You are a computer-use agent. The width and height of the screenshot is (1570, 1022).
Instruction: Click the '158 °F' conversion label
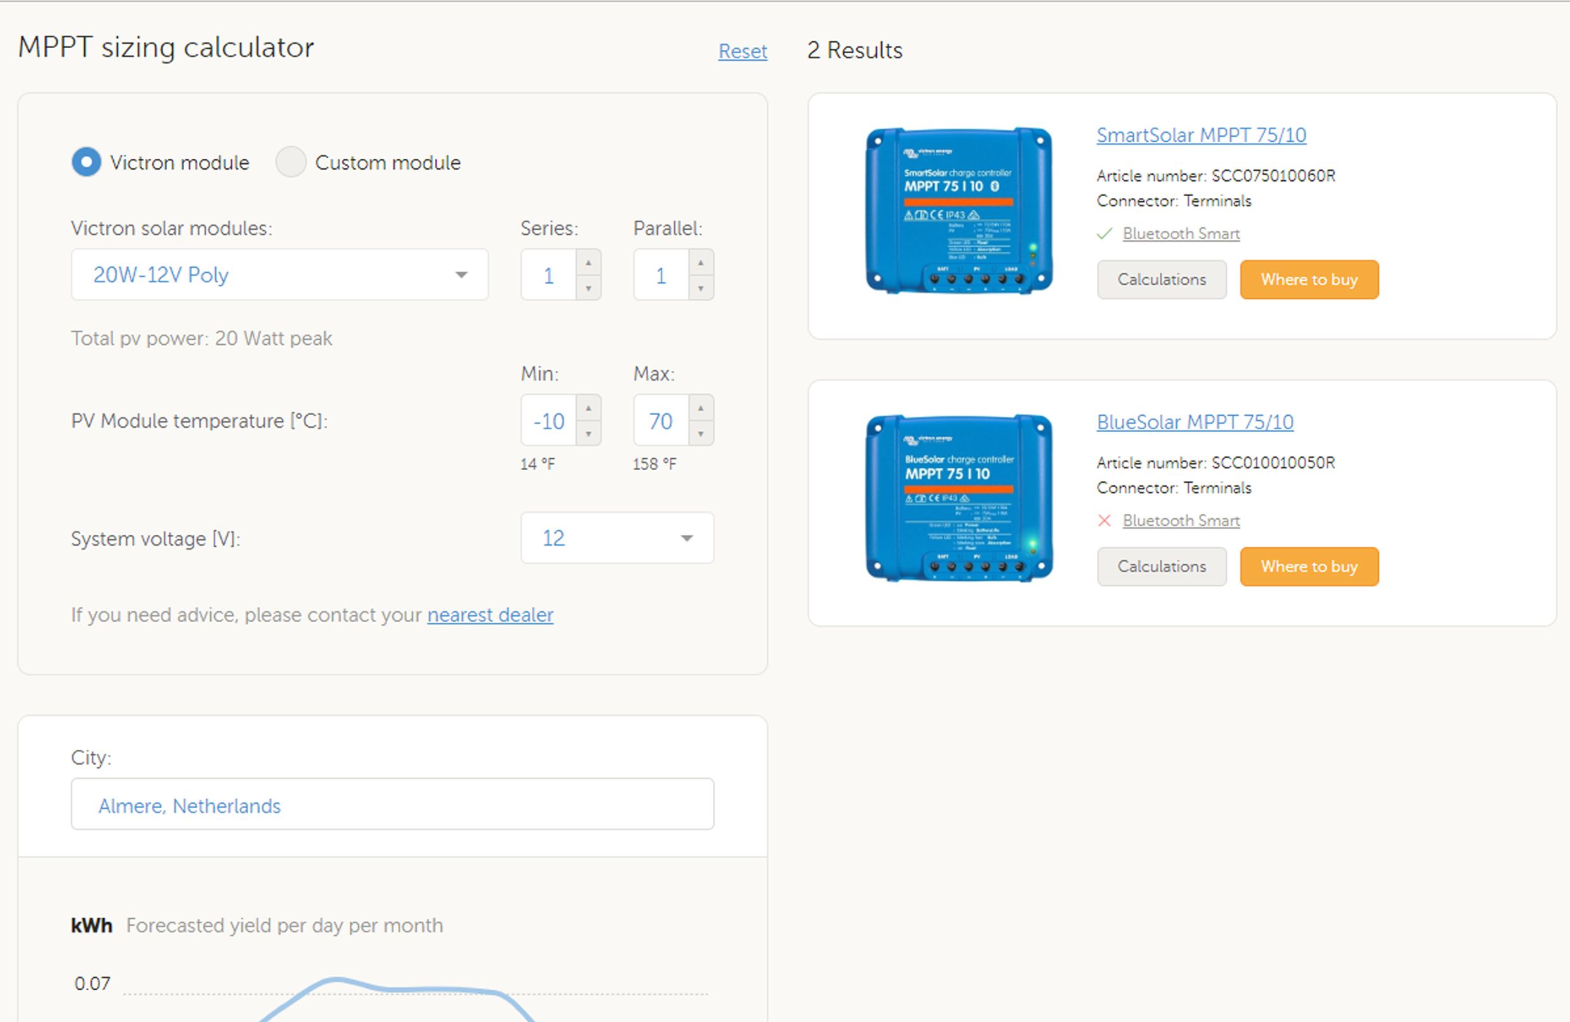655,464
